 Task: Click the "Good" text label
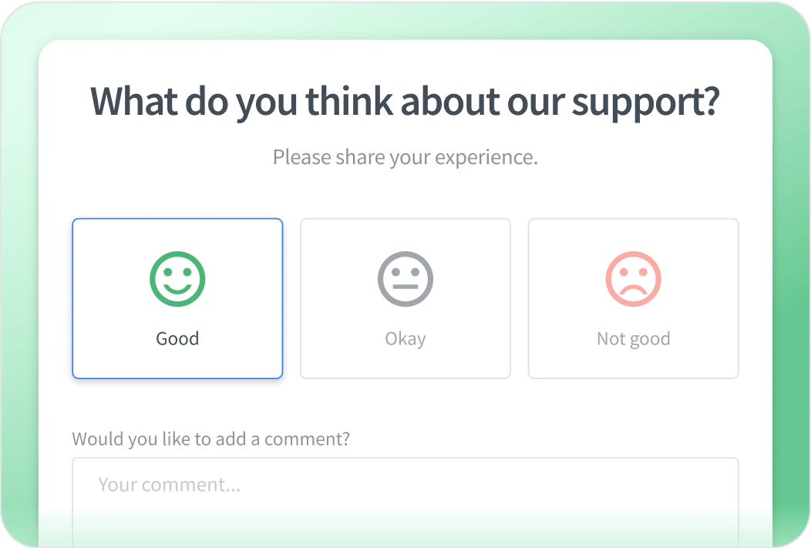pyautogui.click(x=177, y=338)
